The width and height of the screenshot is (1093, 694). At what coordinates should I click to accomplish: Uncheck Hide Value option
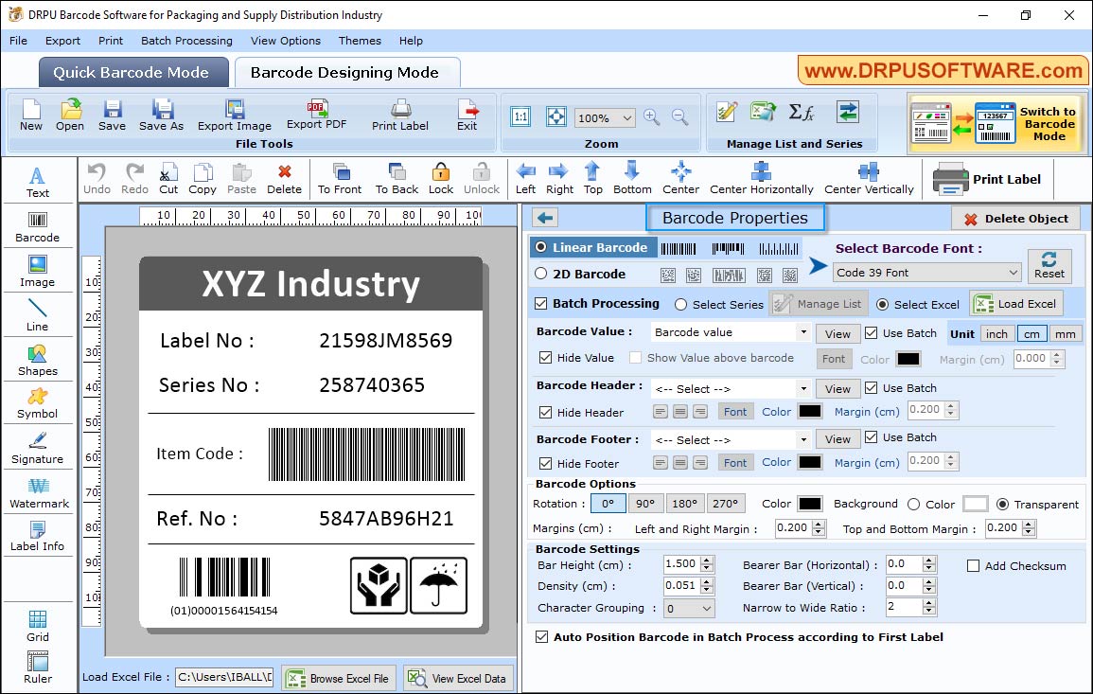click(544, 358)
